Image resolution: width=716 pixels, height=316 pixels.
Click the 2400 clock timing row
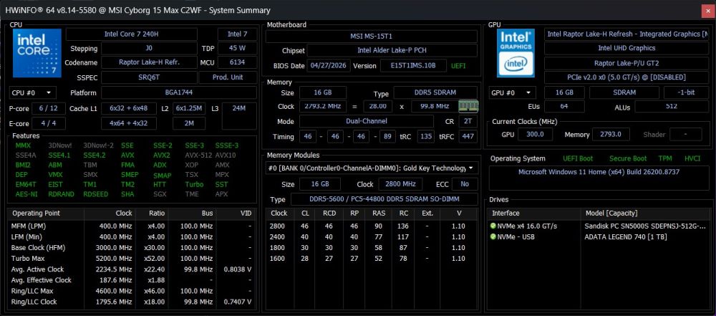pos(372,237)
